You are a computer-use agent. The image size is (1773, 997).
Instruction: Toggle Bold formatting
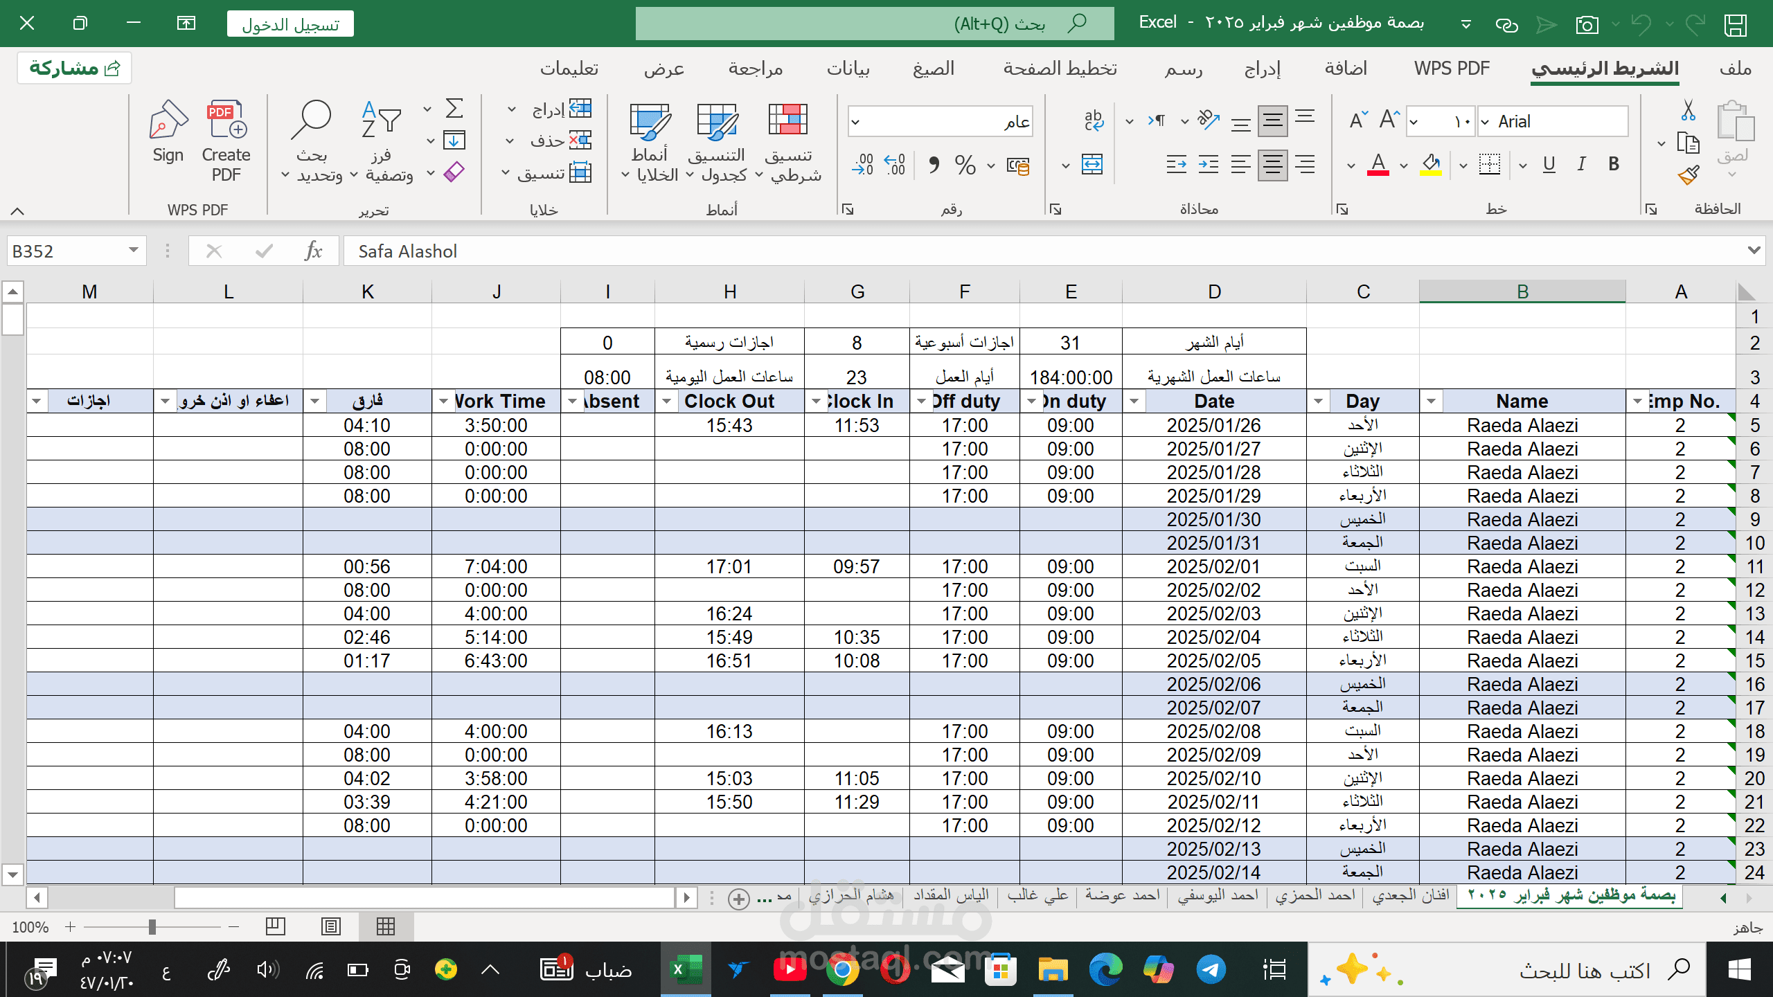[1614, 165]
